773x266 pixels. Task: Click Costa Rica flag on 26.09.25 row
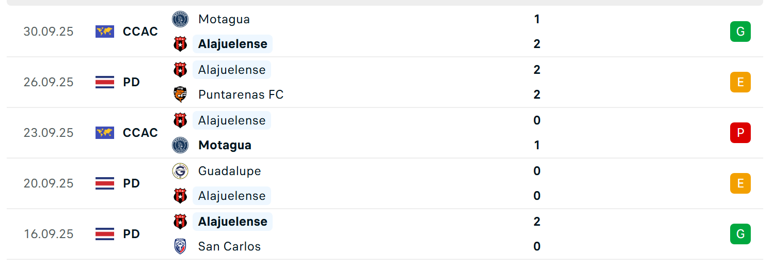[x=105, y=82]
